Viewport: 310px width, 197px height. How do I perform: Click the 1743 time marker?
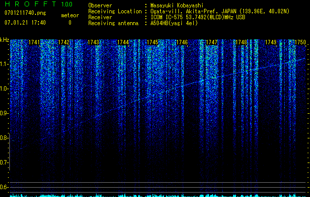pyautogui.click(x=93, y=42)
